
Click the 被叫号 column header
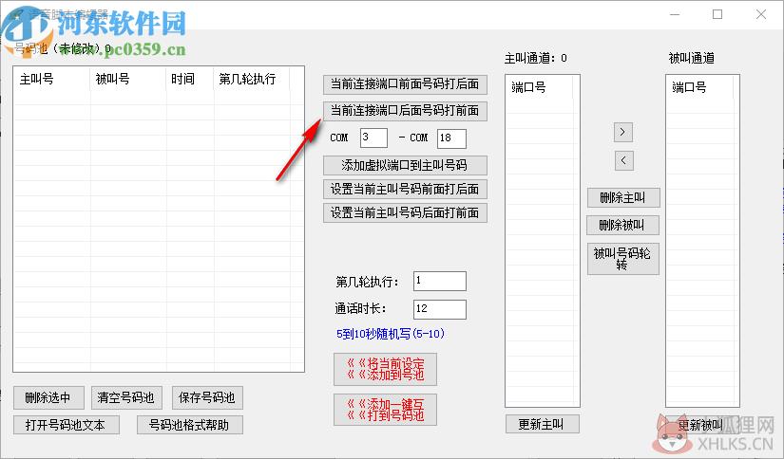[128, 79]
